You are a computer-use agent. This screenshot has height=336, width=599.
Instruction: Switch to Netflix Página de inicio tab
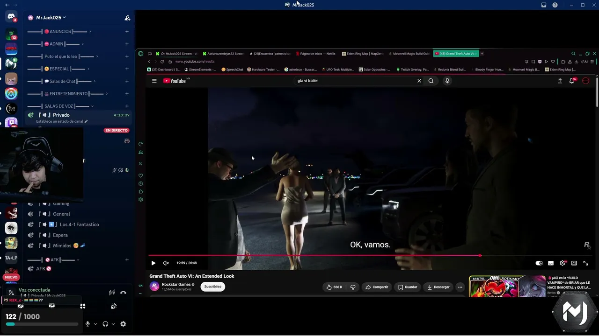point(316,54)
